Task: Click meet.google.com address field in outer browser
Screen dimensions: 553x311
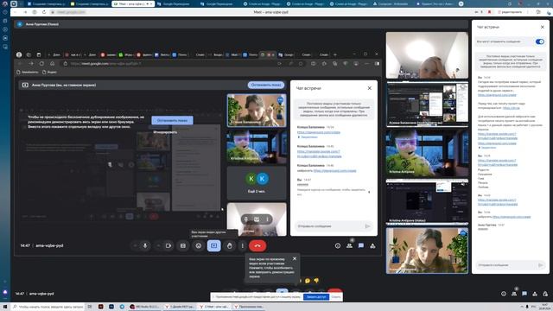Action: point(71,12)
